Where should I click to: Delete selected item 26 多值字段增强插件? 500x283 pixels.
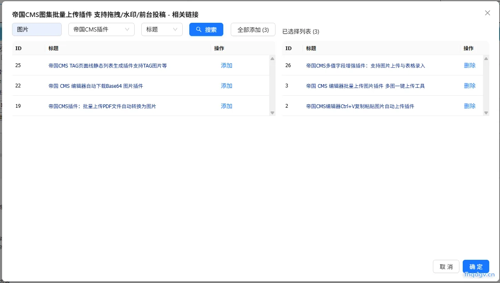(470, 65)
